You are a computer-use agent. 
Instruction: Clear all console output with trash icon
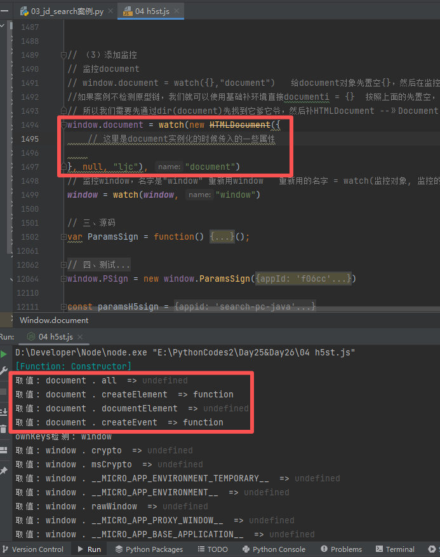point(4,429)
